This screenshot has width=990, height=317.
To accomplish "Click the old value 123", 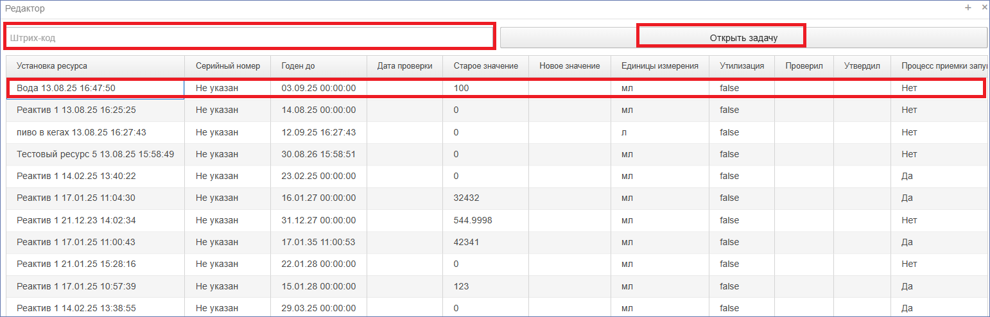I will (461, 286).
